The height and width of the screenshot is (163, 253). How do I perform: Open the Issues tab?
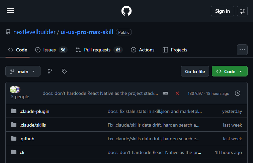point(51,50)
